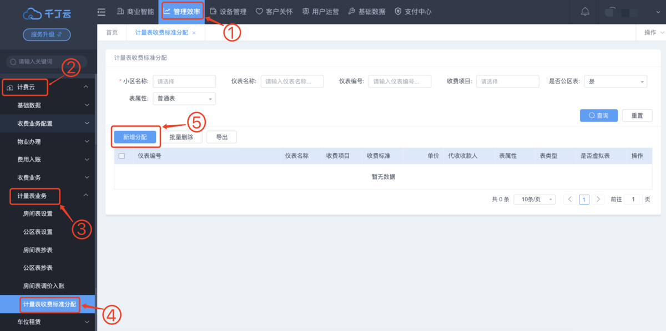
Task: Click the 新增分配 button
Action: click(135, 137)
